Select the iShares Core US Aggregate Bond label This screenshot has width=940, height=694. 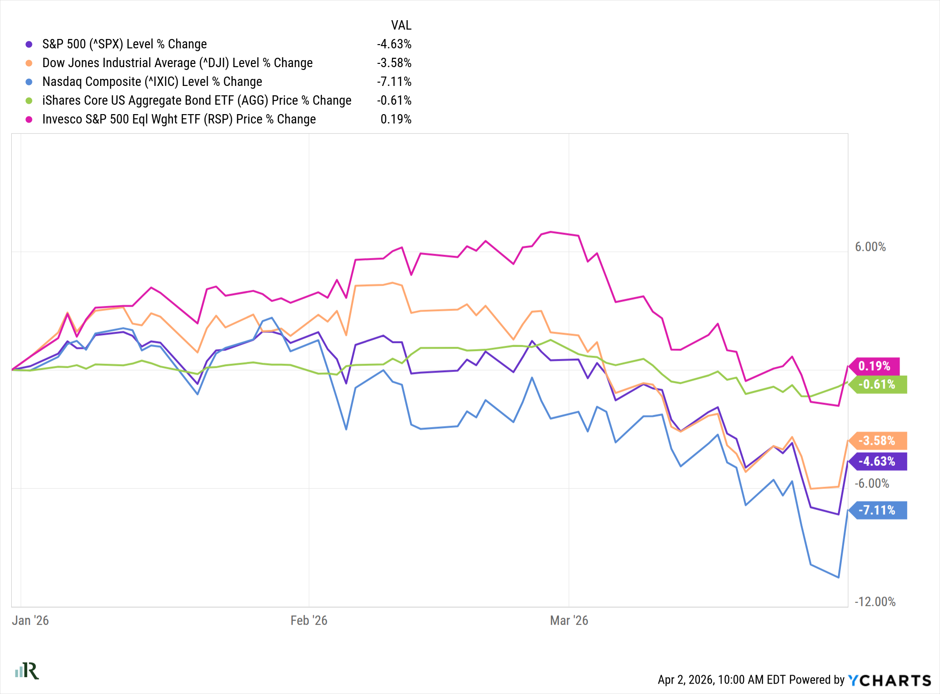coord(196,100)
